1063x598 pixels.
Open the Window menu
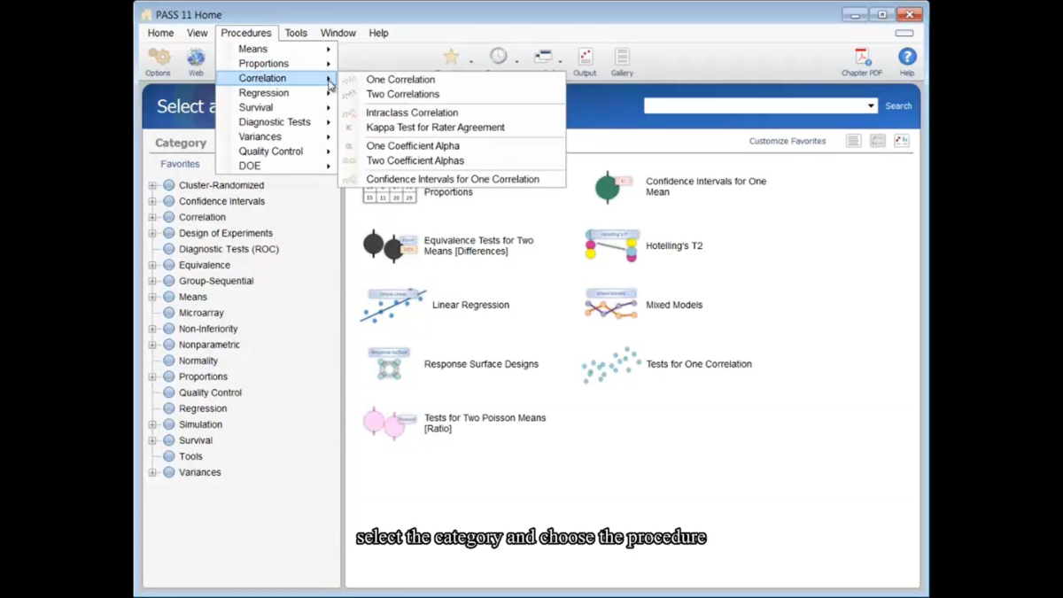tap(338, 33)
